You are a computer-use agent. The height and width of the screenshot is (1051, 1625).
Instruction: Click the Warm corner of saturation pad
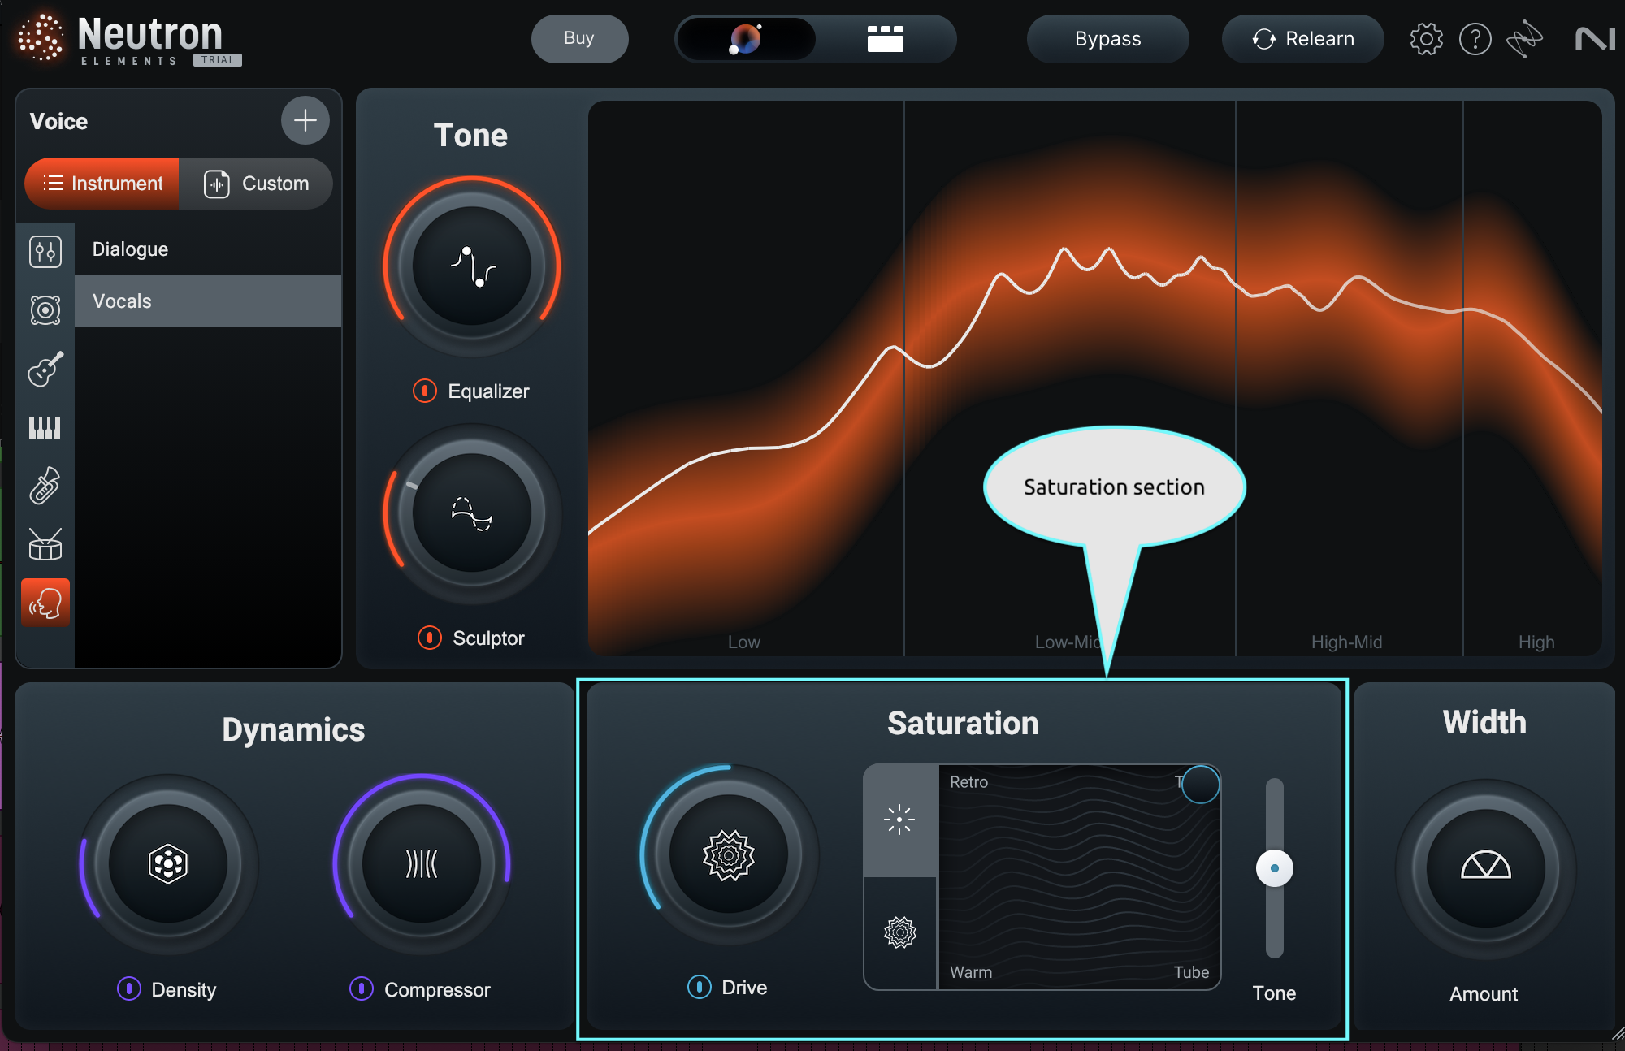(971, 971)
